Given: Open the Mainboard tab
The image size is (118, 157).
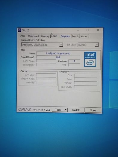Looking at the screenshot, I should [33, 36].
